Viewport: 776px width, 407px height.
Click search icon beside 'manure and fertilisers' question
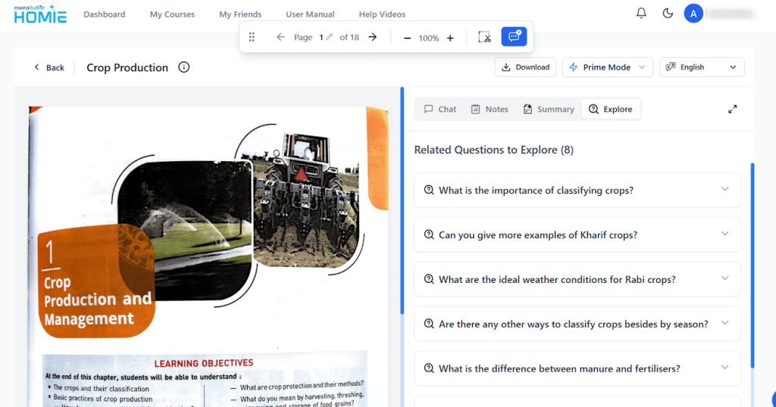point(429,368)
